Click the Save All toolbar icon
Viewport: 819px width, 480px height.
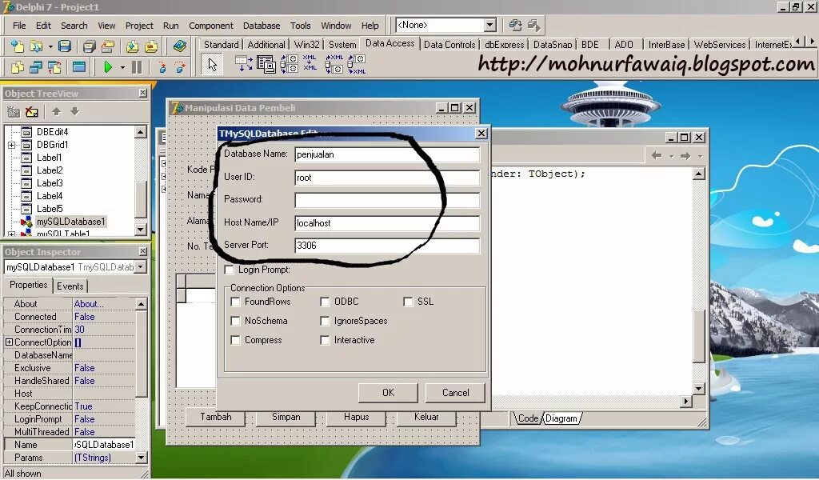tap(89, 46)
